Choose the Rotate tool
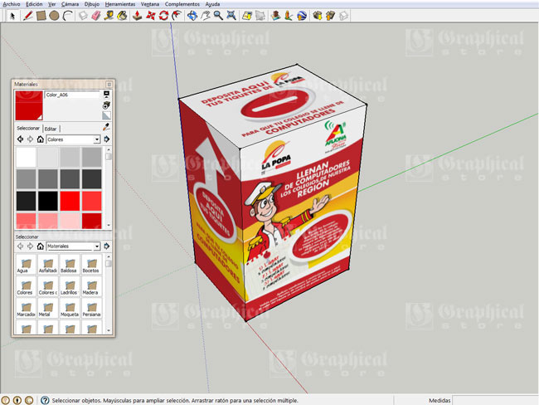The width and height of the screenshot is (539, 405). tap(163, 16)
